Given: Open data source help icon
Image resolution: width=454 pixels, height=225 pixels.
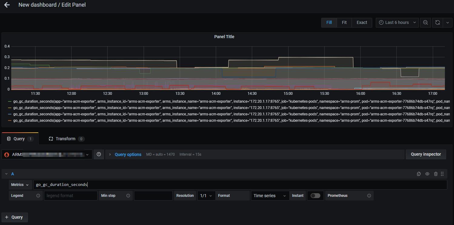Looking at the screenshot, I should pyautogui.click(x=99, y=154).
